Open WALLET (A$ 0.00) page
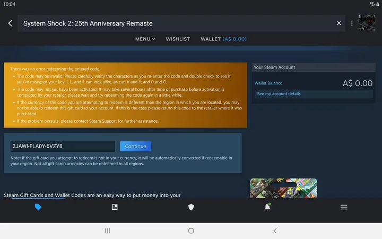This screenshot has width=382, height=239. click(223, 39)
